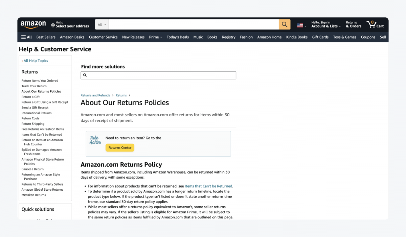Open the Prime dropdown in navigation
Viewport: 406px width, 237px height.
click(155, 37)
